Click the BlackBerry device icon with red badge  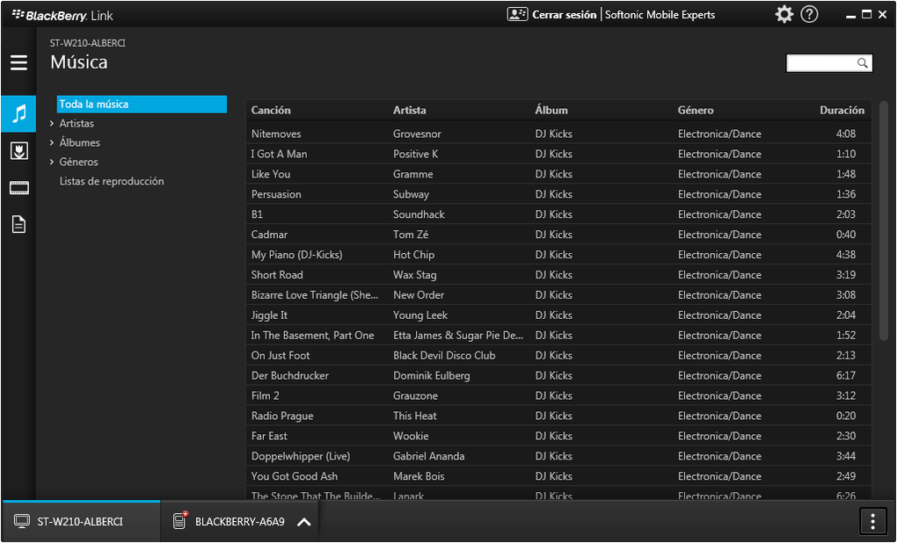tap(180, 520)
